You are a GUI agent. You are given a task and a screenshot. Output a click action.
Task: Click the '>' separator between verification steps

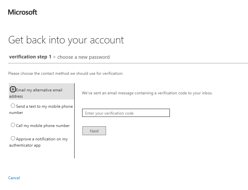click(54, 57)
